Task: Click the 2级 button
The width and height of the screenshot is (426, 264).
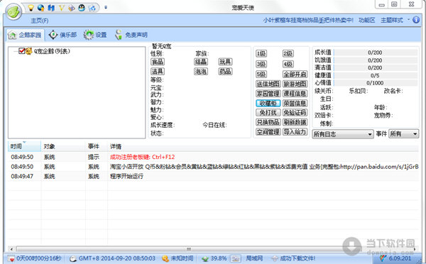Action: (x=288, y=54)
